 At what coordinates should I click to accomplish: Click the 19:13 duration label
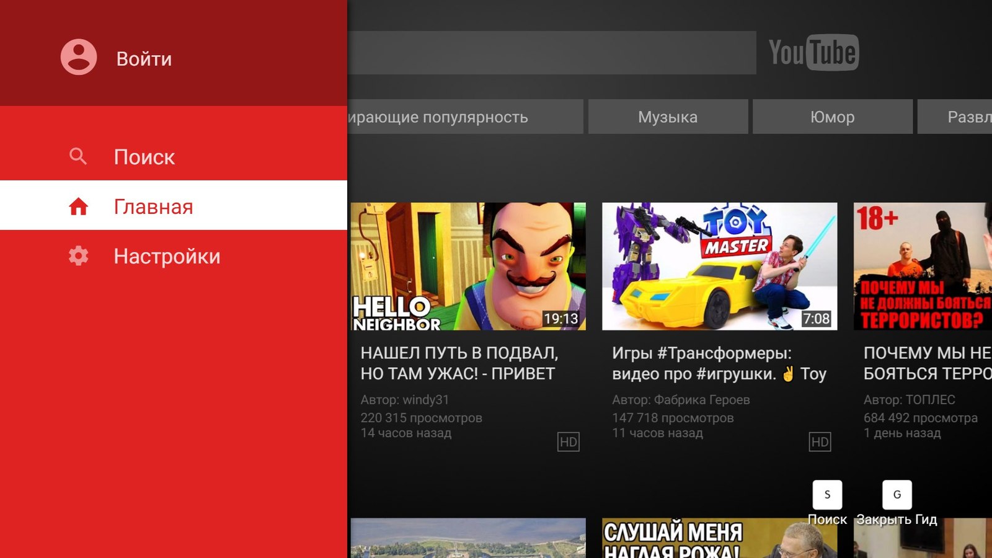[561, 319]
